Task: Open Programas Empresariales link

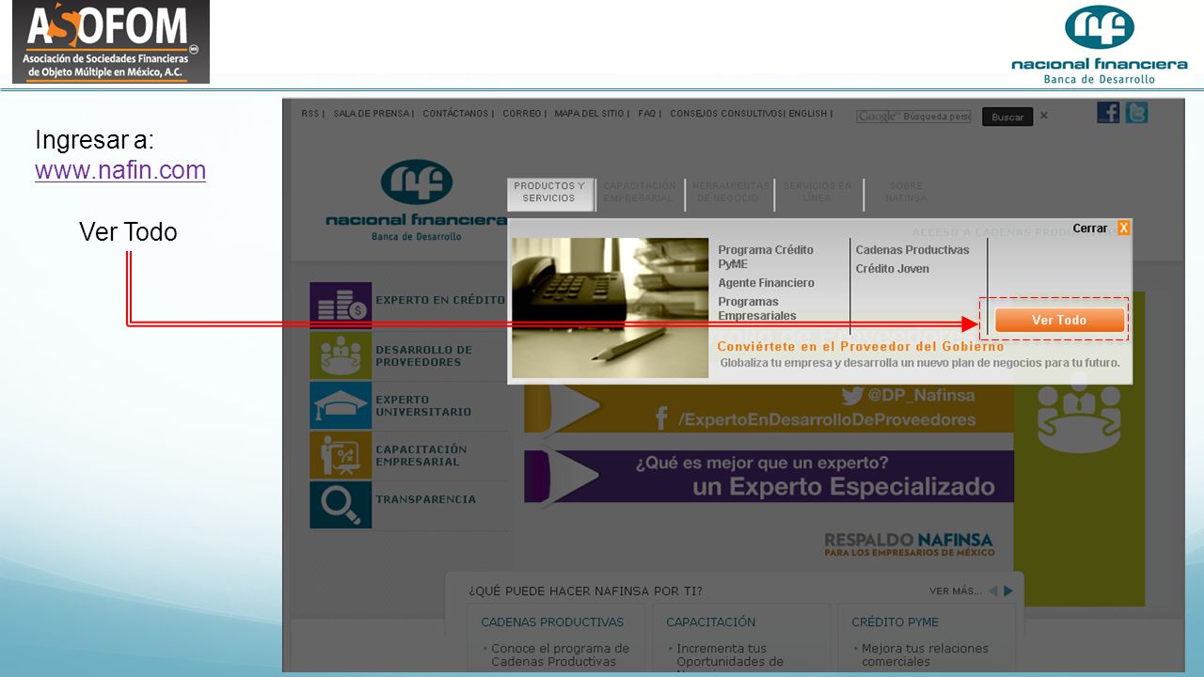Action: pos(757,308)
